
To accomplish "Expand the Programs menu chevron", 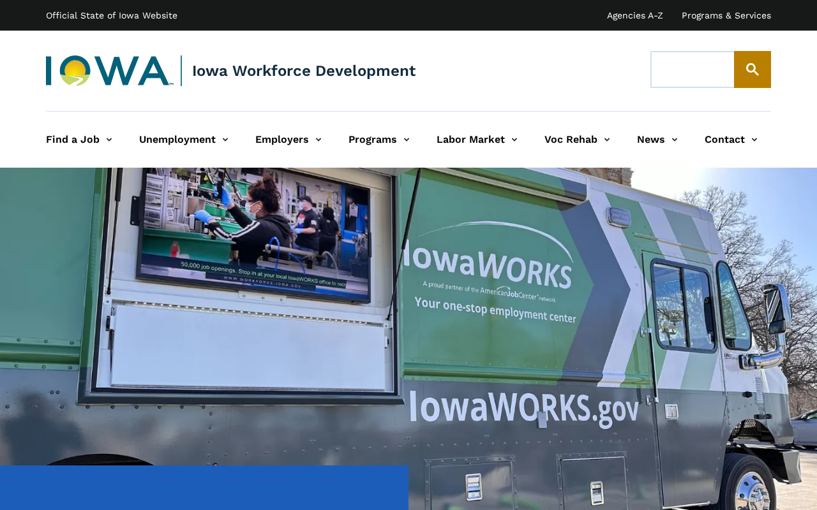I will (x=407, y=140).
